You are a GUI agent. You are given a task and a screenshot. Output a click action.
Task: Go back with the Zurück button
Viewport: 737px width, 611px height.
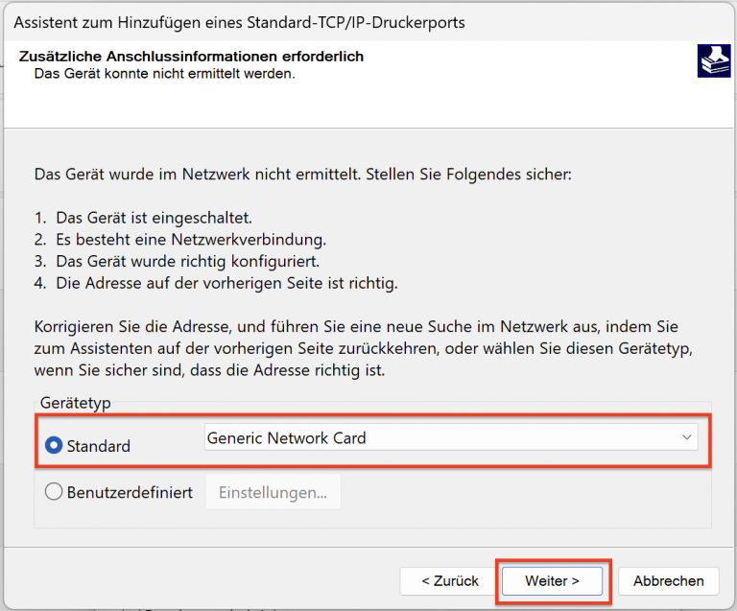[x=449, y=580]
